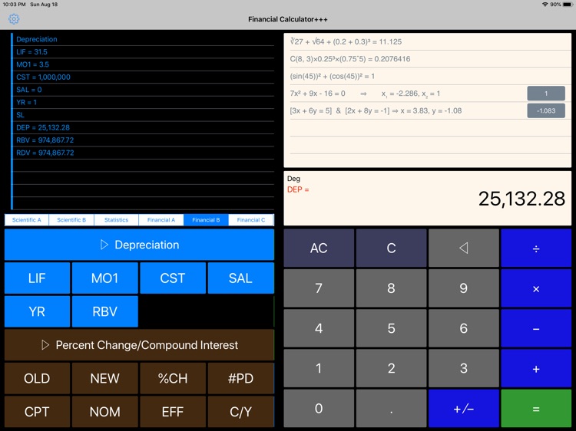Tap the digit 5 key

coord(391,328)
